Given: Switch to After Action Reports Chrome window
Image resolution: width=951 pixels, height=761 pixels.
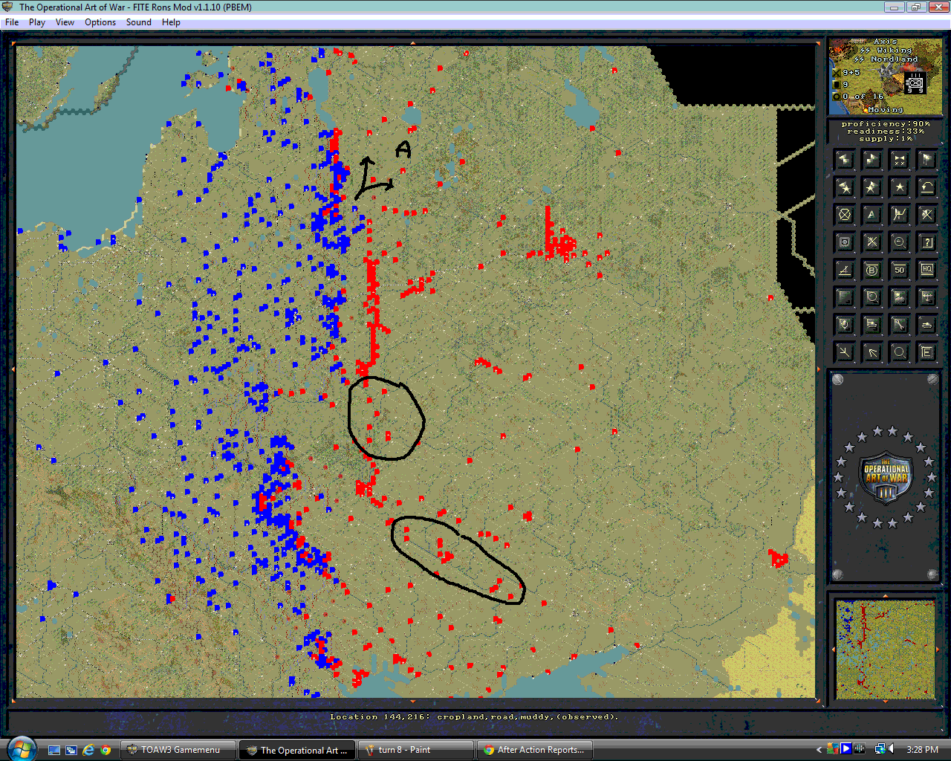Looking at the screenshot, I should (x=535, y=750).
